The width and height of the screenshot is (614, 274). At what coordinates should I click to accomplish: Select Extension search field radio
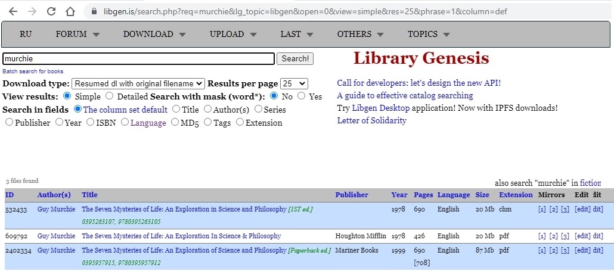tap(240, 122)
